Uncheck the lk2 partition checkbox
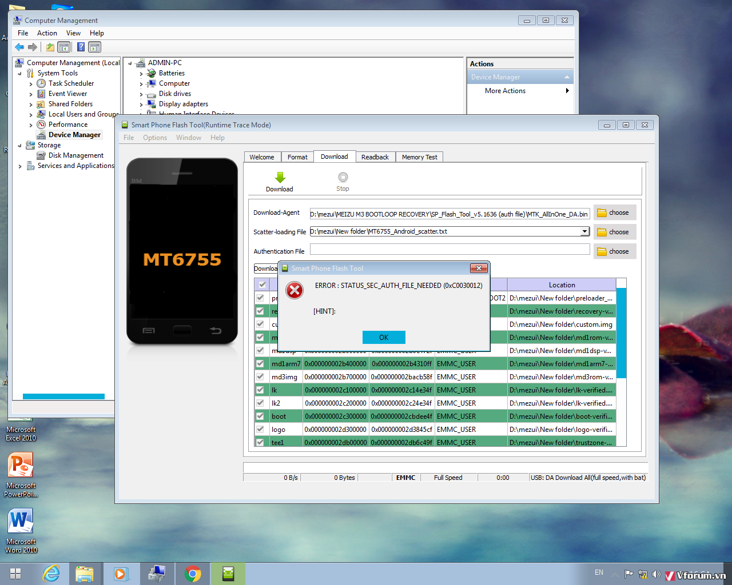Viewport: 732px width, 585px height. (x=260, y=403)
